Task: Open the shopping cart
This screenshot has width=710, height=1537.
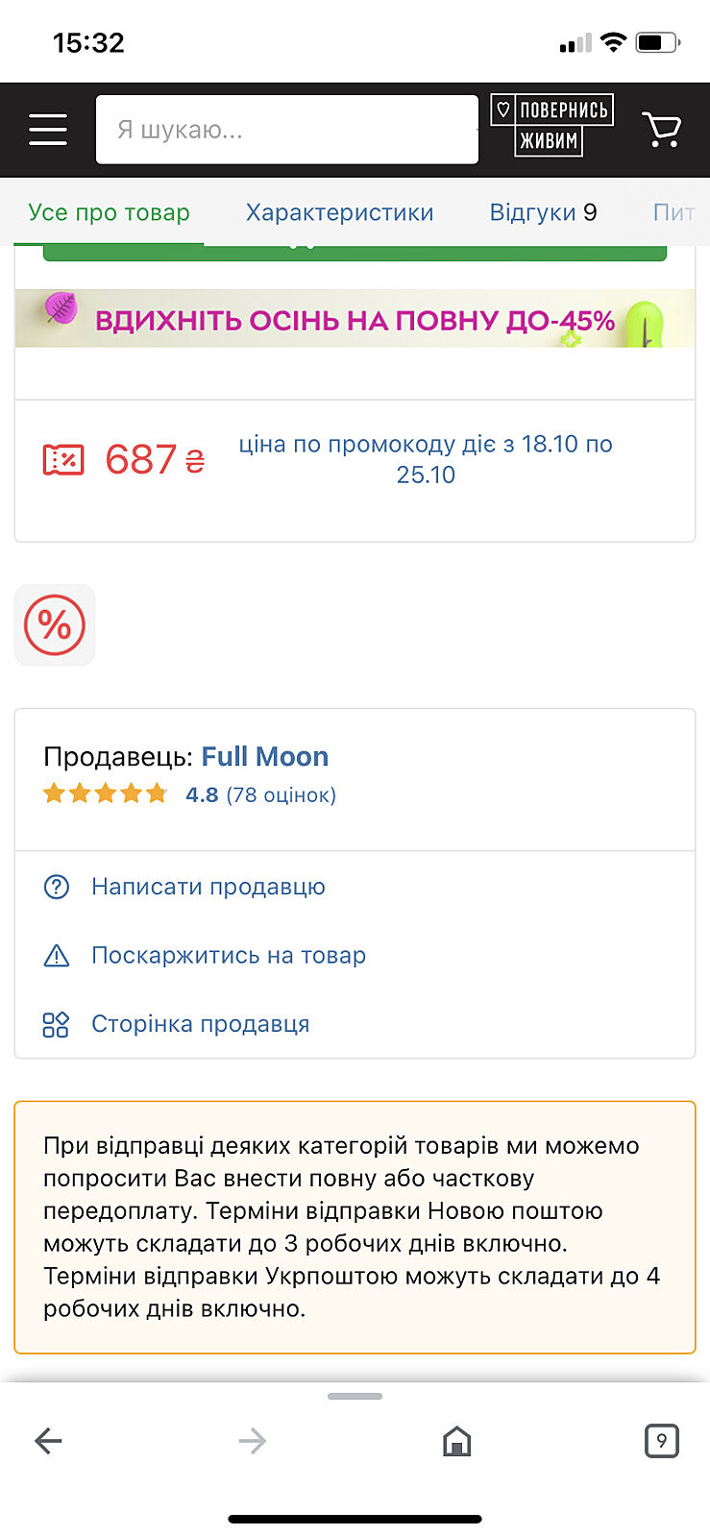Action: (661, 129)
